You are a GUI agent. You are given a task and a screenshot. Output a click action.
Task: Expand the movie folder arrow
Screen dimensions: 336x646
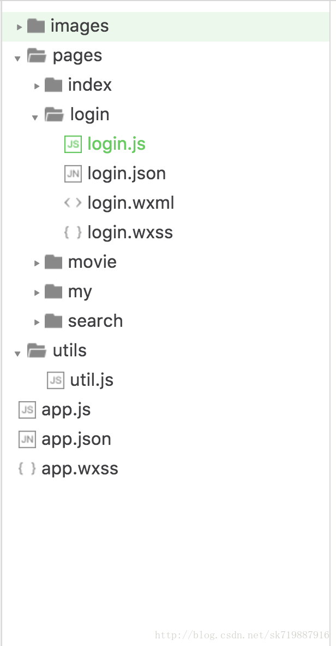click(x=37, y=263)
